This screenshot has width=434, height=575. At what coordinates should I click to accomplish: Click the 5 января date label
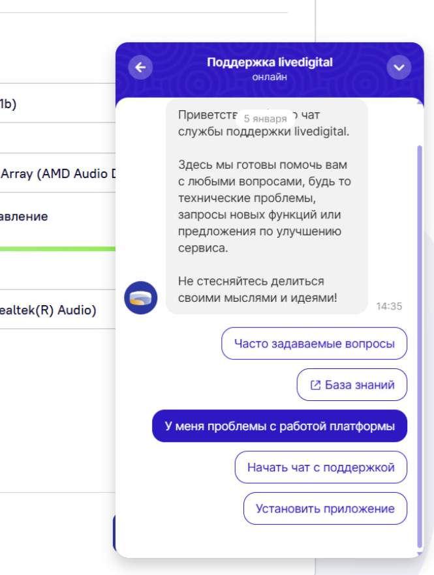coord(266,119)
